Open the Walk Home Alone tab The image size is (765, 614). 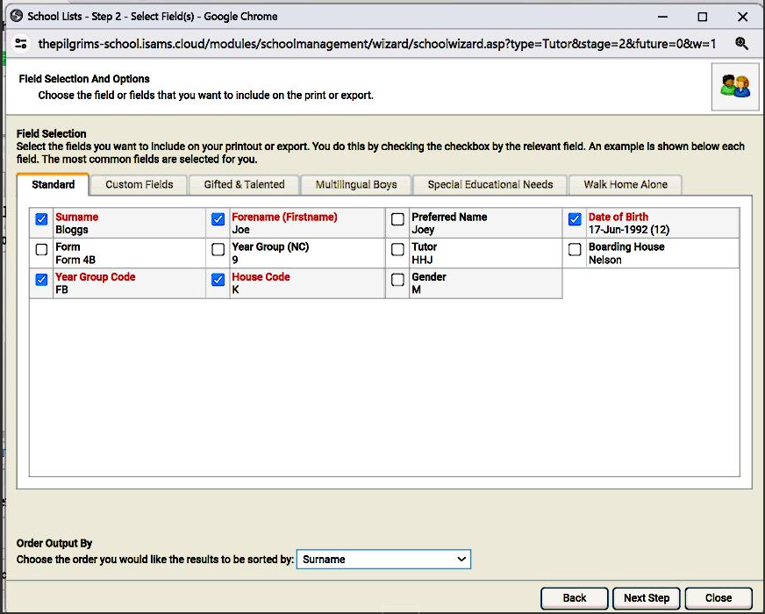[x=626, y=184]
